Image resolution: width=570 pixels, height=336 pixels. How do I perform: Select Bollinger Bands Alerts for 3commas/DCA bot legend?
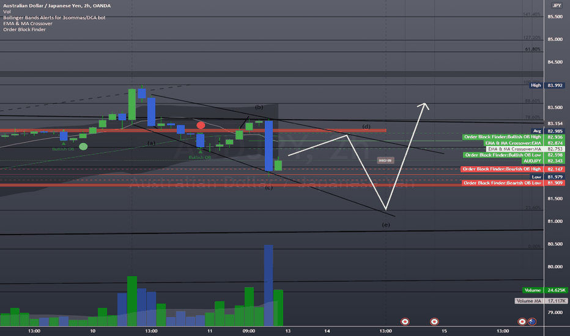pyautogui.click(x=54, y=18)
